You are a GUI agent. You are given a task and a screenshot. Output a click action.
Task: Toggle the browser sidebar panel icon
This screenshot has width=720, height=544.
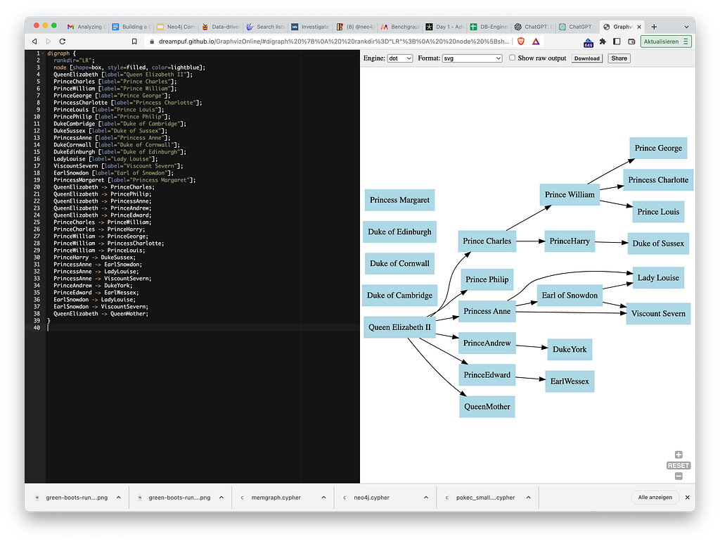[617, 42]
